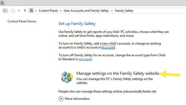Open User Accounts and Family Safety breadcrumb
186x105 pixels.
pos(86,11)
